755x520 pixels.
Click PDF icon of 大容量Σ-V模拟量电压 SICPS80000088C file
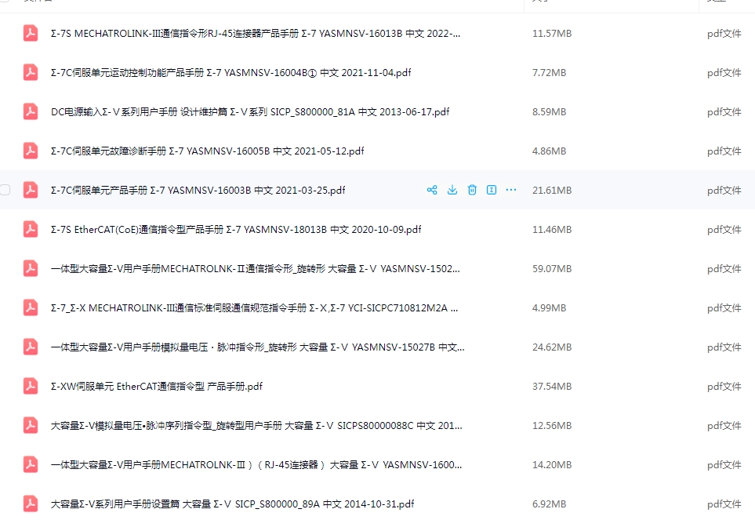tap(31, 425)
